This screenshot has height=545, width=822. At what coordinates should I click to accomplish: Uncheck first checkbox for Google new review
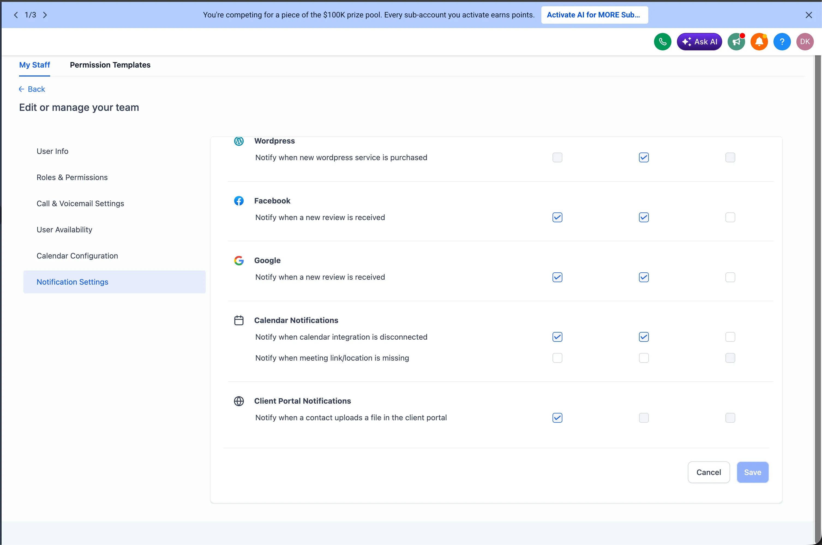557,277
